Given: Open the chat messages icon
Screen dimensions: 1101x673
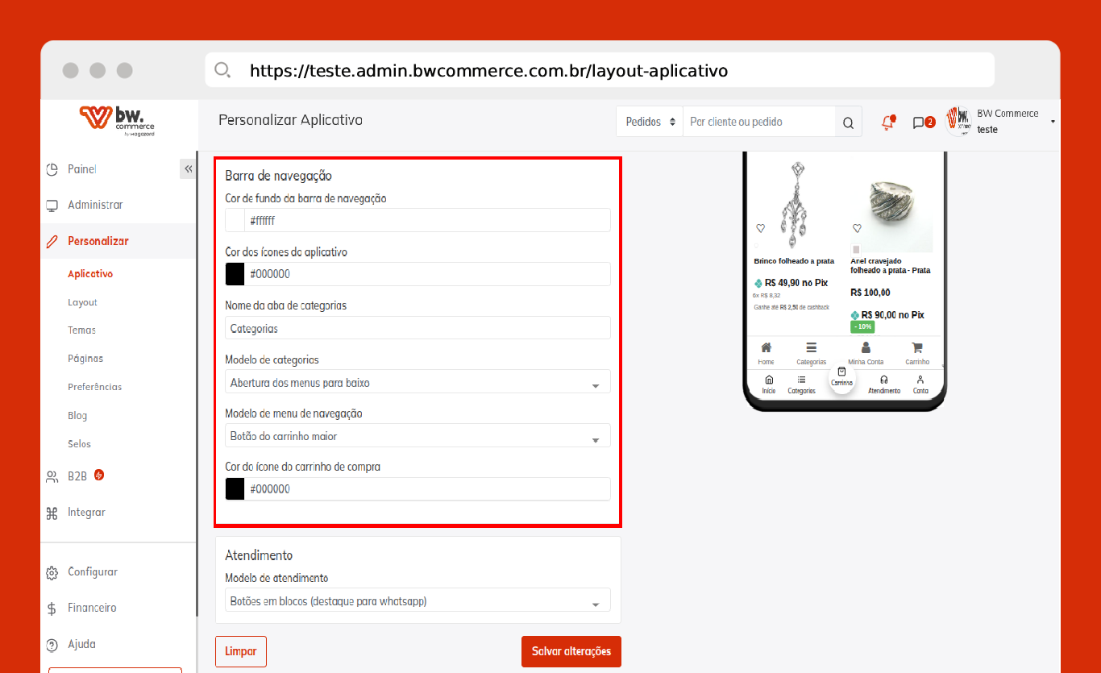Looking at the screenshot, I should [x=918, y=123].
